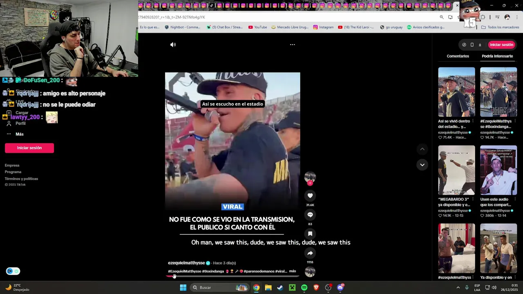Expand the caption with the más link
This screenshot has width=523, height=294.
(293, 271)
